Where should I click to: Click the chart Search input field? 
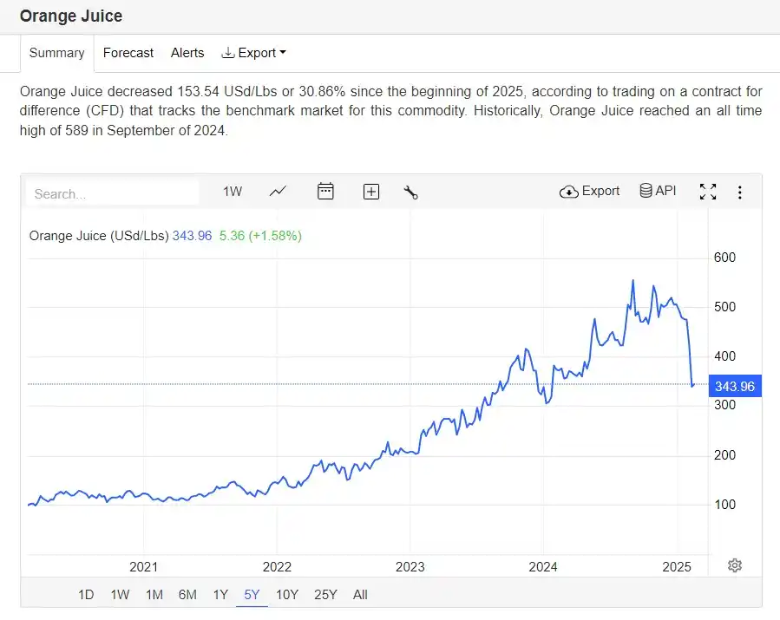(x=113, y=193)
